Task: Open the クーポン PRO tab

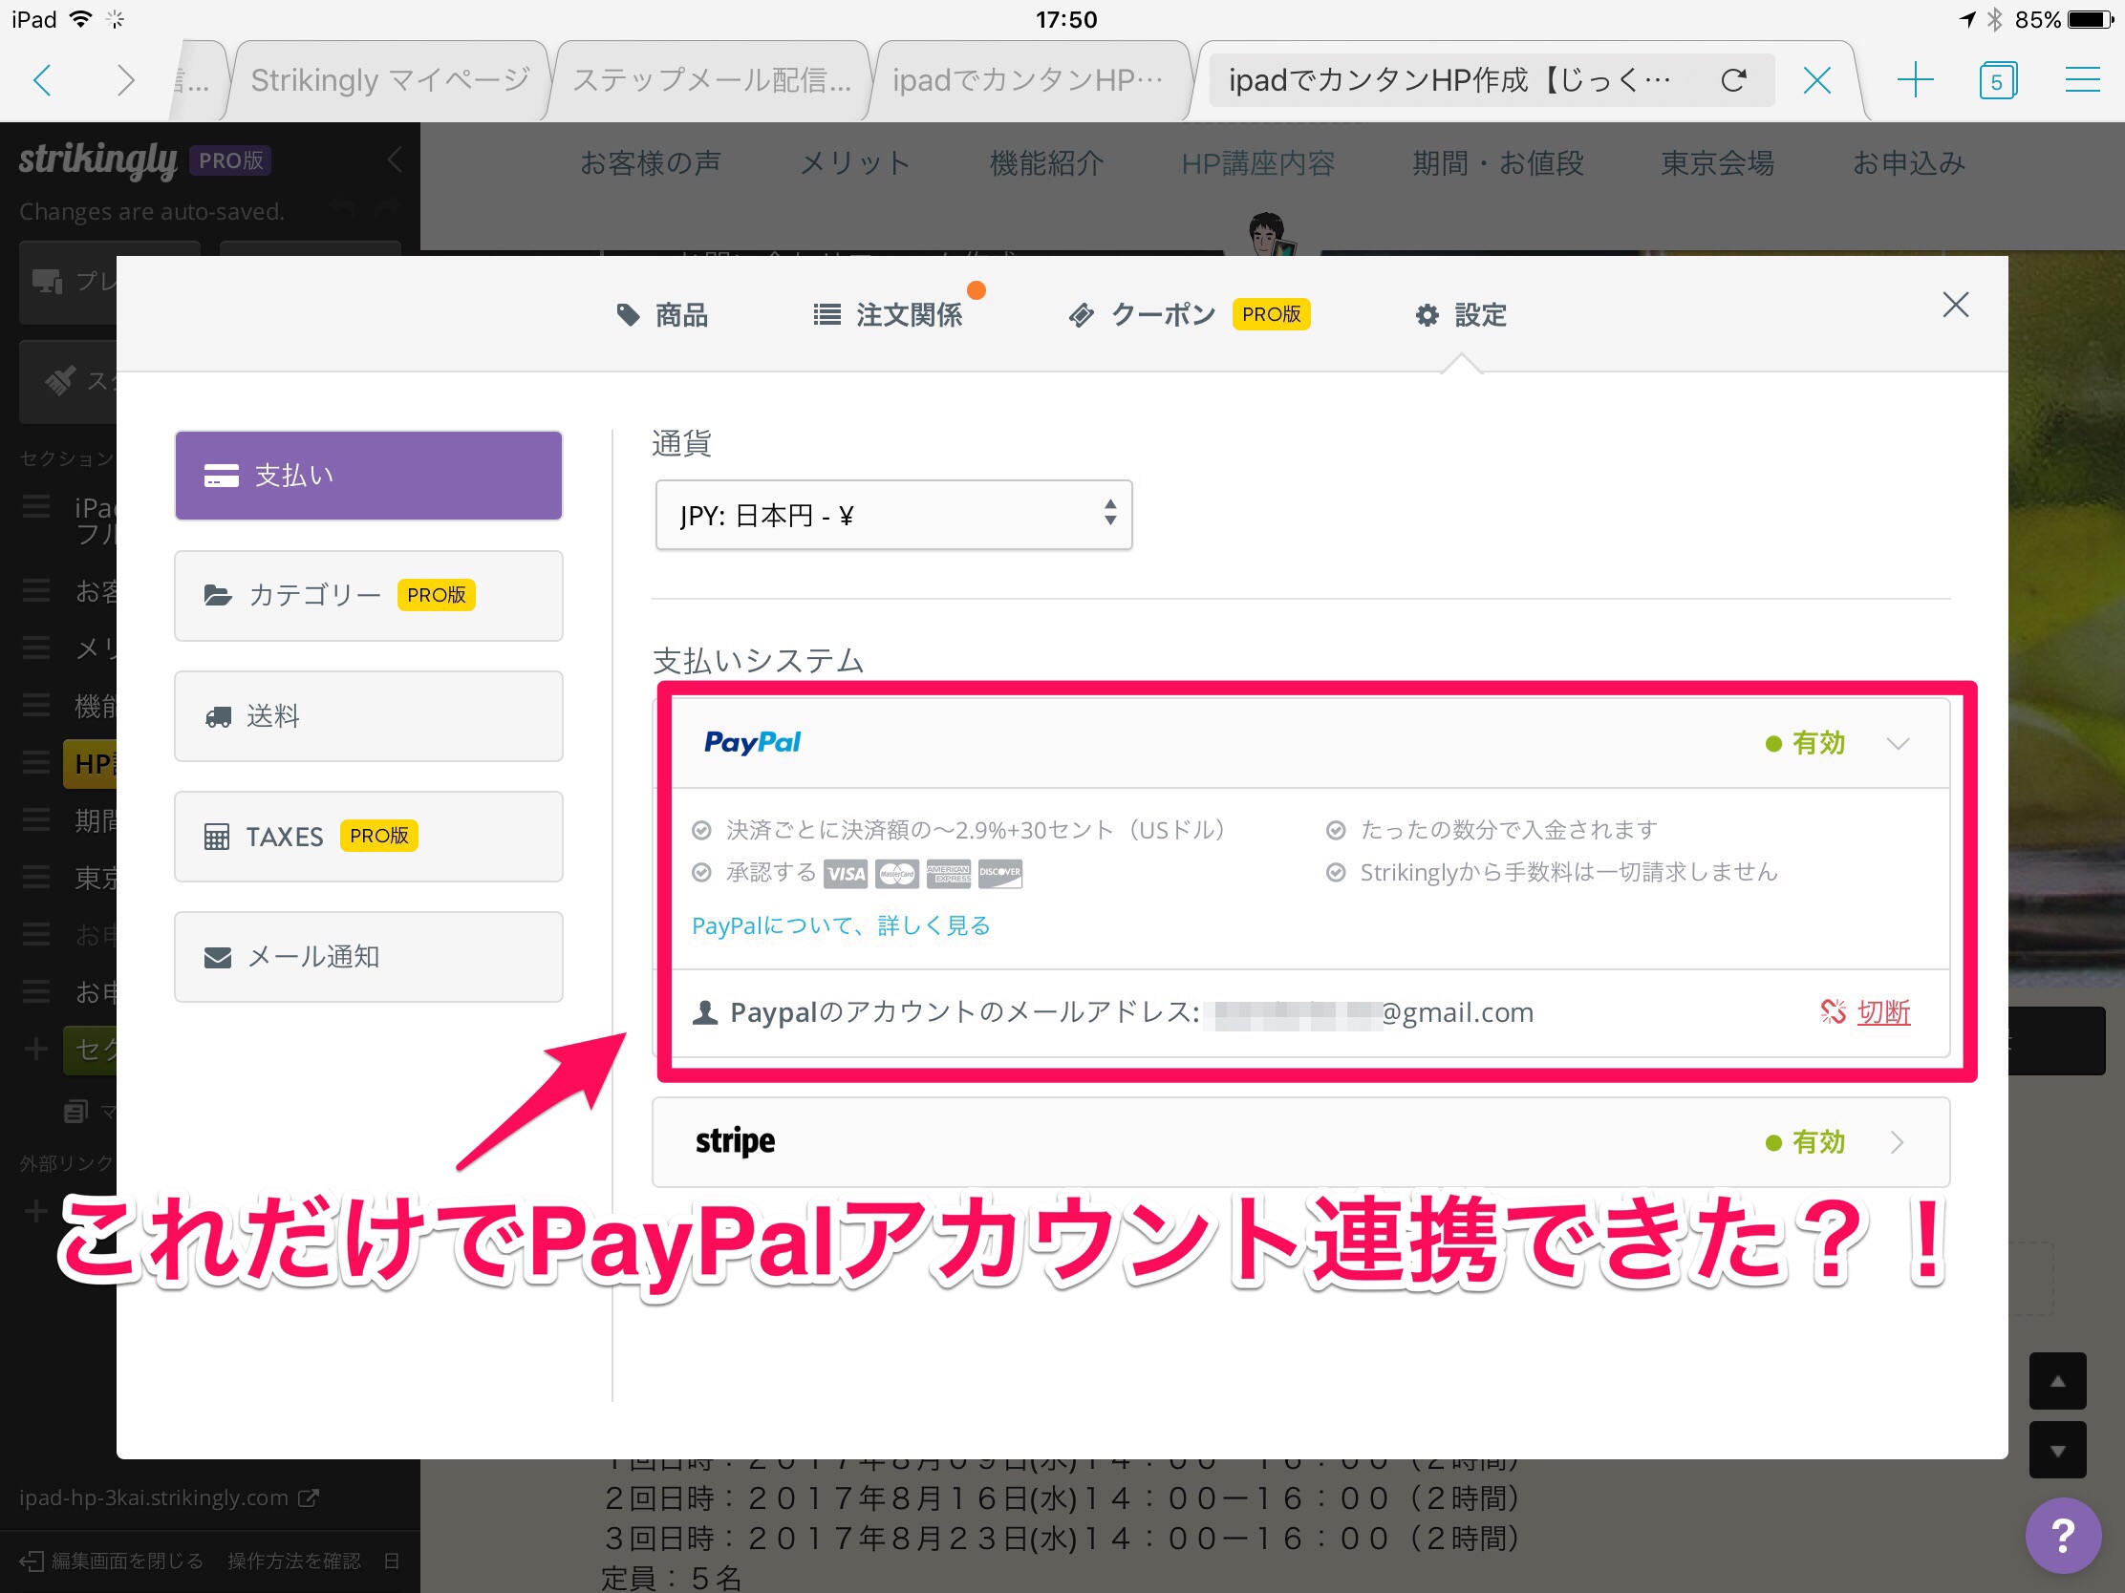Action: 1190,315
